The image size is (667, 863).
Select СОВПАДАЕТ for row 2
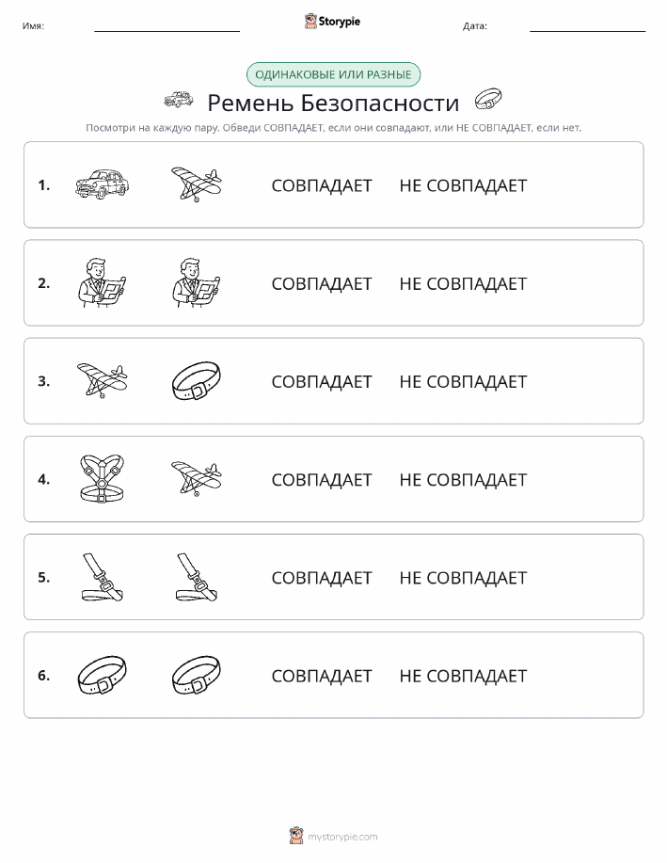[322, 283]
